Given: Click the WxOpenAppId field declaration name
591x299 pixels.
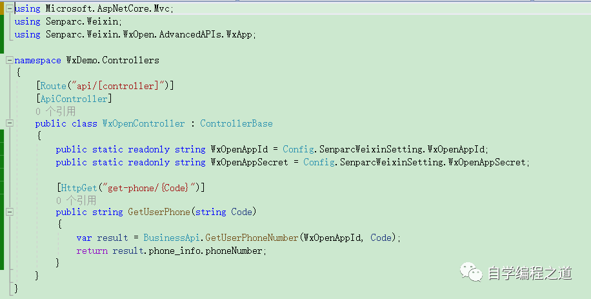Looking at the screenshot, I should click(x=239, y=149).
